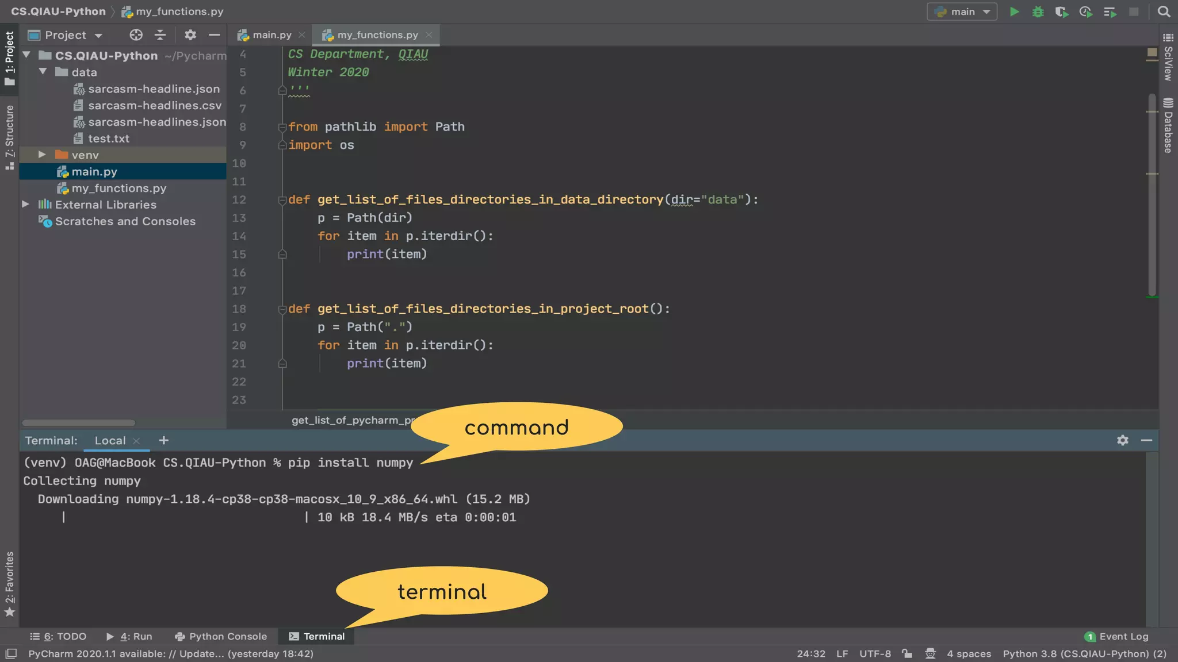The height and width of the screenshot is (662, 1178).
Task: Collapse all in Project panel
Action: 160,35
